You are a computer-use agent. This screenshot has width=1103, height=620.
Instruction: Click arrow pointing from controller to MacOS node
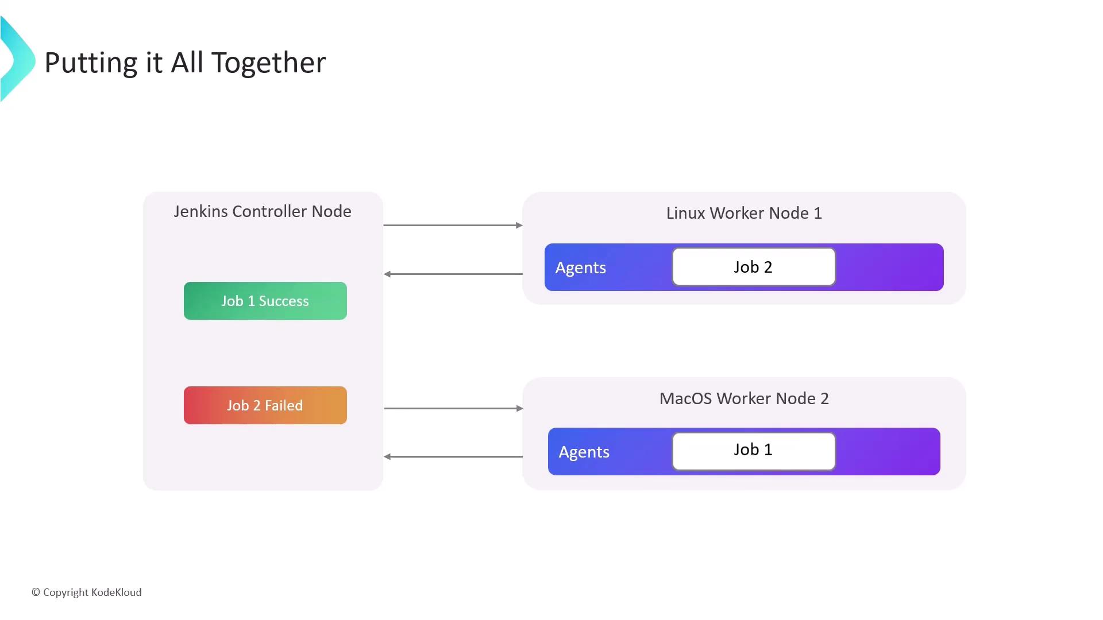(x=453, y=409)
